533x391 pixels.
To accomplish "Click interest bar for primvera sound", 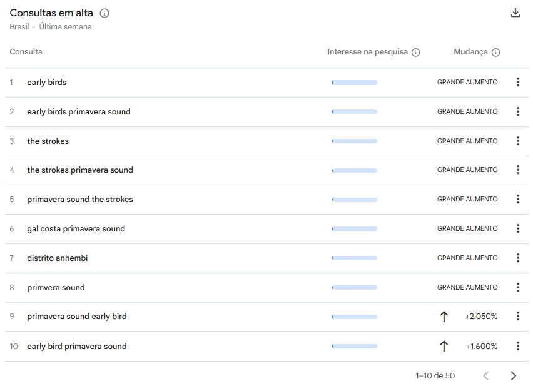I will [355, 288].
